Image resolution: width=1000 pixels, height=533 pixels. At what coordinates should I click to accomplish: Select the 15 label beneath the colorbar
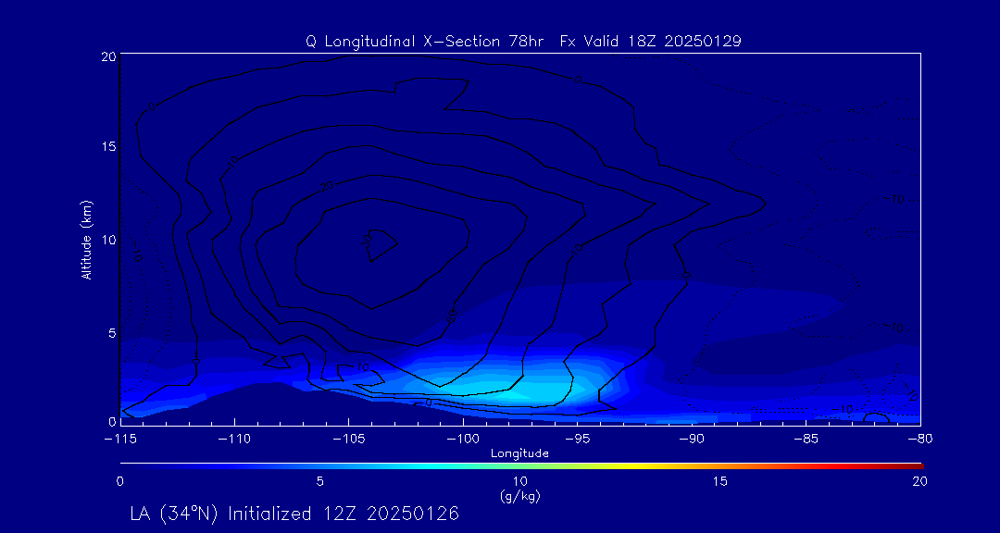point(720,482)
